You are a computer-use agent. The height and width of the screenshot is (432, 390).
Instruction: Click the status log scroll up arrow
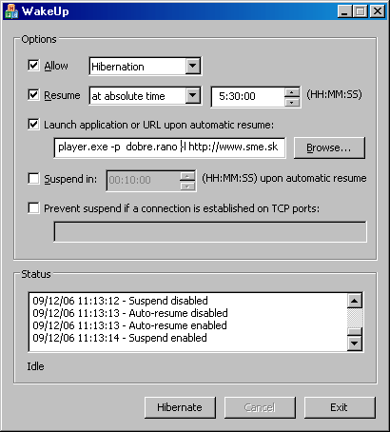pyautogui.click(x=355, y=301)
